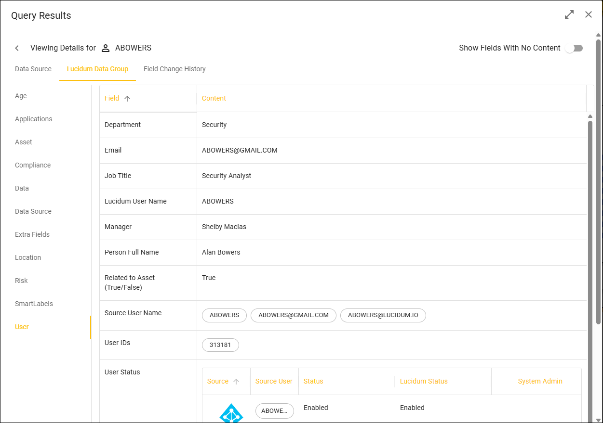Click the True value for Related to Asset

209,278
